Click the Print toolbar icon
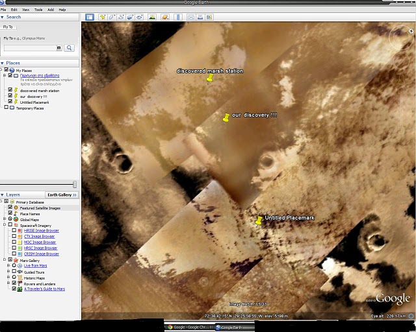Image resolution: width=416 pixels, height=332 pixels. [200, 18]
